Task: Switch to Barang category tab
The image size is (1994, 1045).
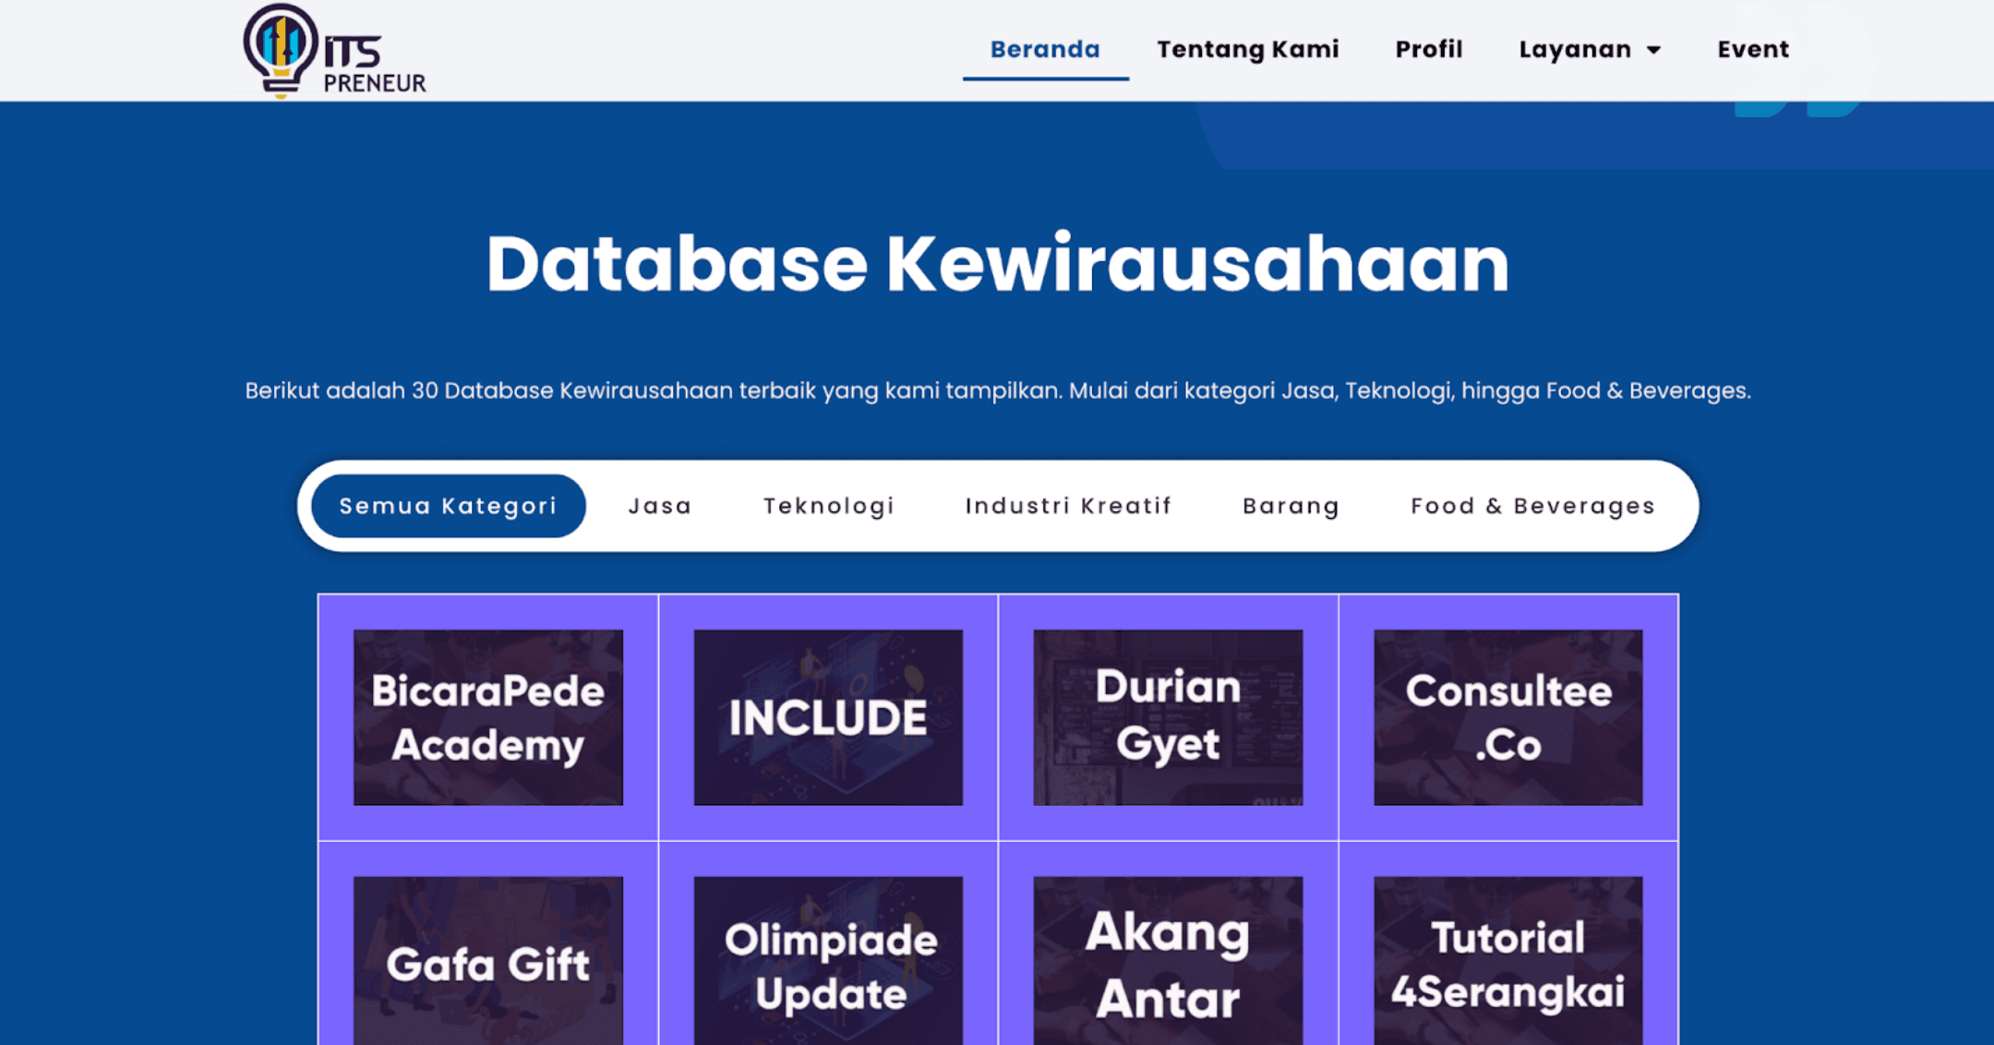Action: (x=1291, y=506)
